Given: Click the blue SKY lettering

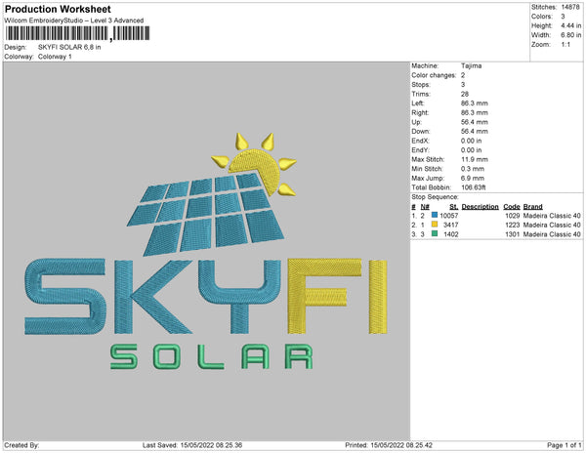Looking at the screenshot, I should point(156,294).
